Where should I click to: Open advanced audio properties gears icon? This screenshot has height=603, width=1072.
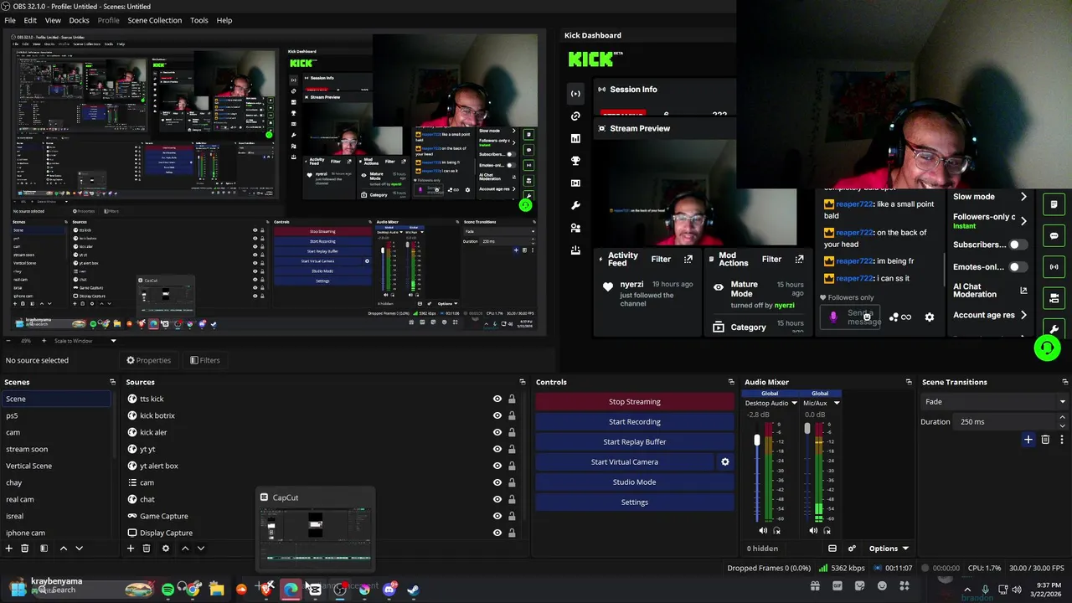tap(852, 549)
